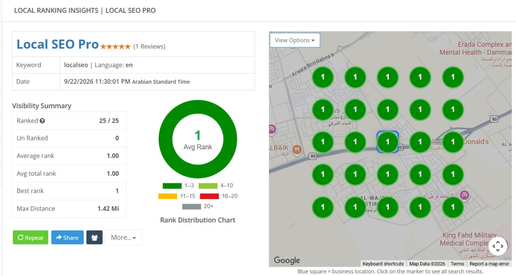Click the five-star rating icons
Screen dimensions: 516x276
click(115, 47)
